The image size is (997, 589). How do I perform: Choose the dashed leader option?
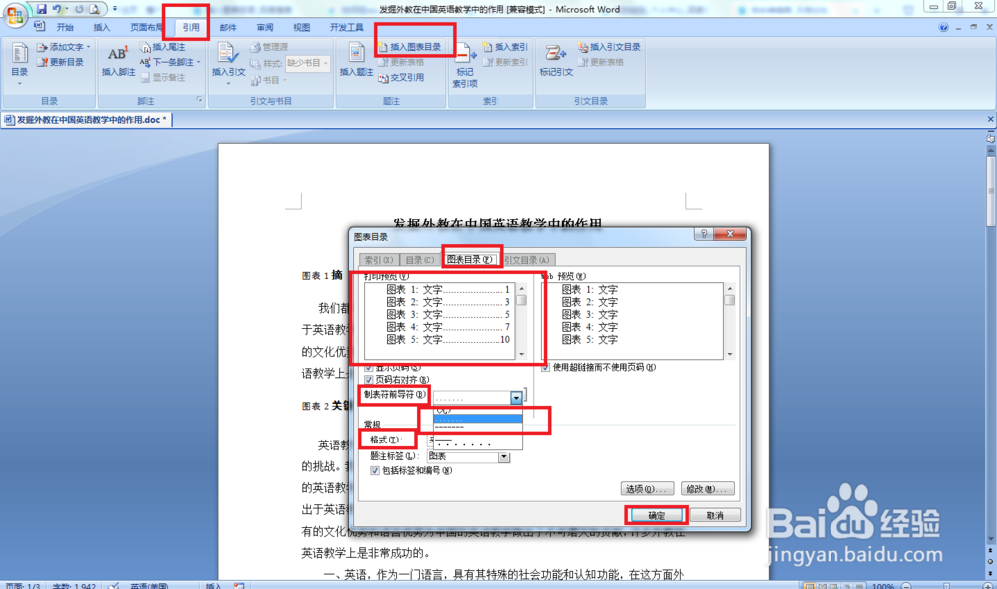pyautogui.click(x=478, y=427)
